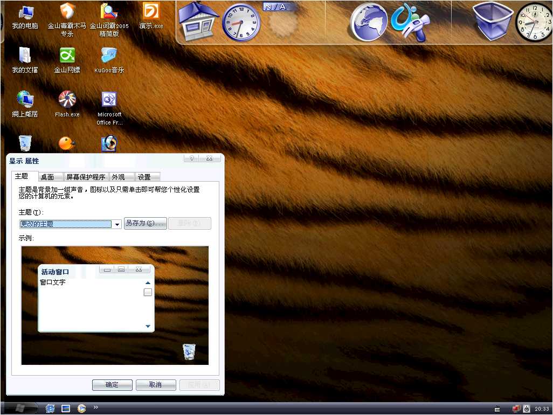
Task: Click the house icon in the top dock
Action: (198, 22)
